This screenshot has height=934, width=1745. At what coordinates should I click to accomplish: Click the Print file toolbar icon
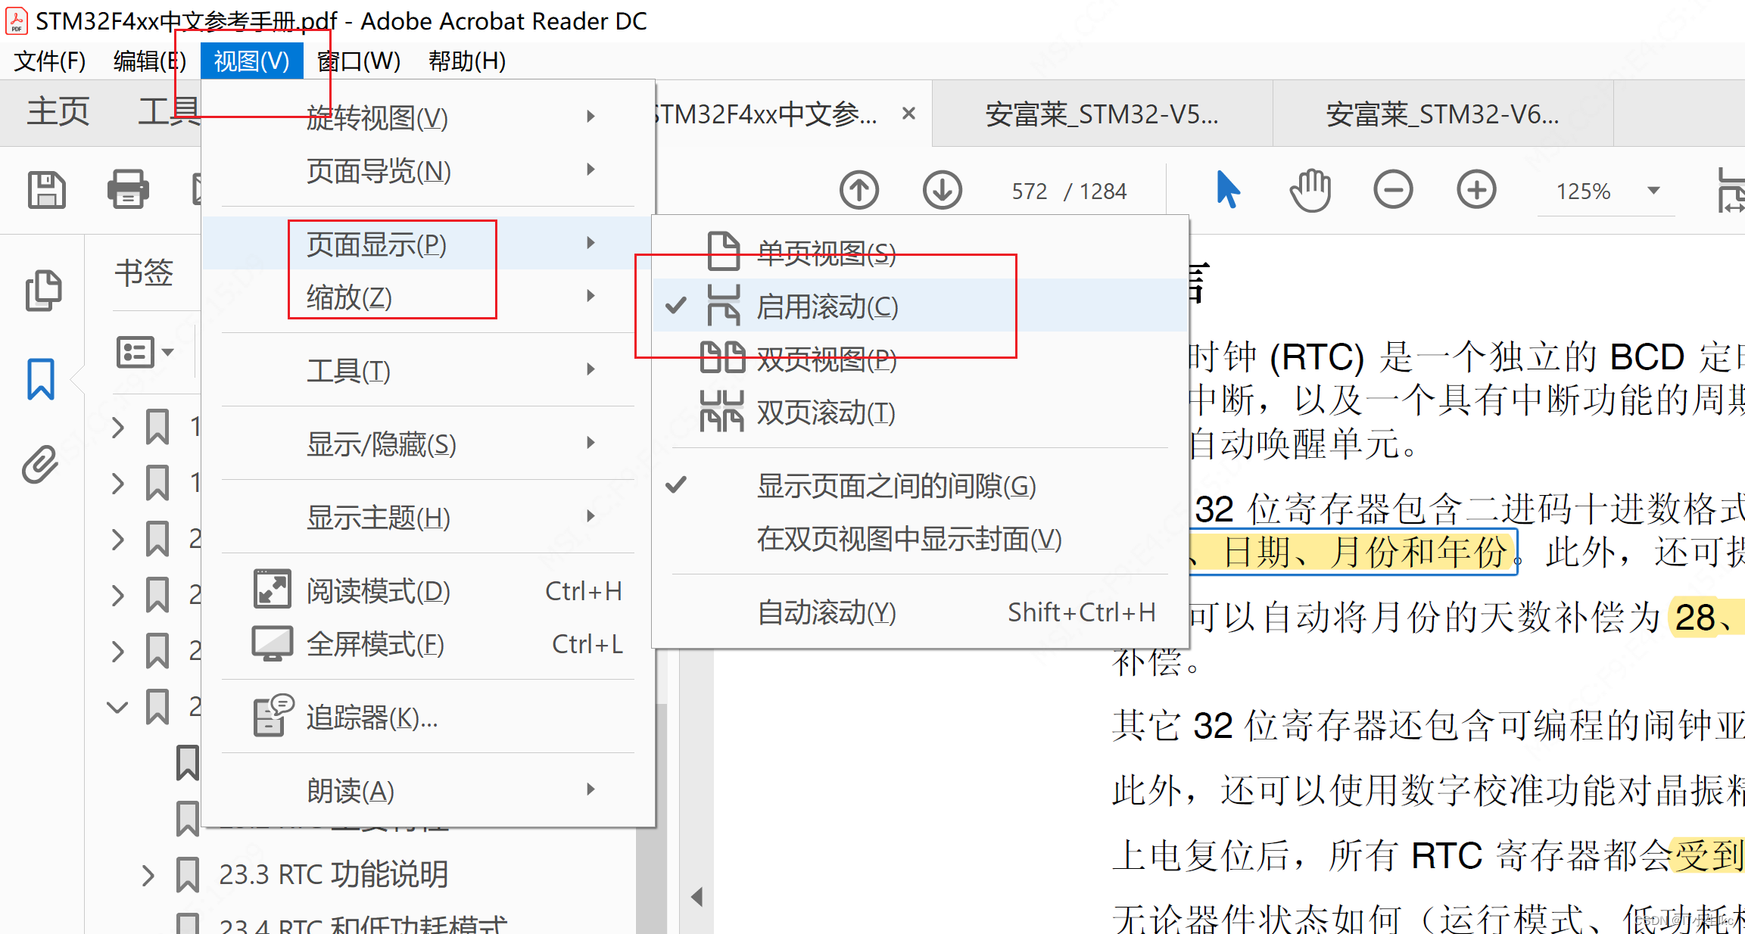pyautogui.click(x=128, y=189)
